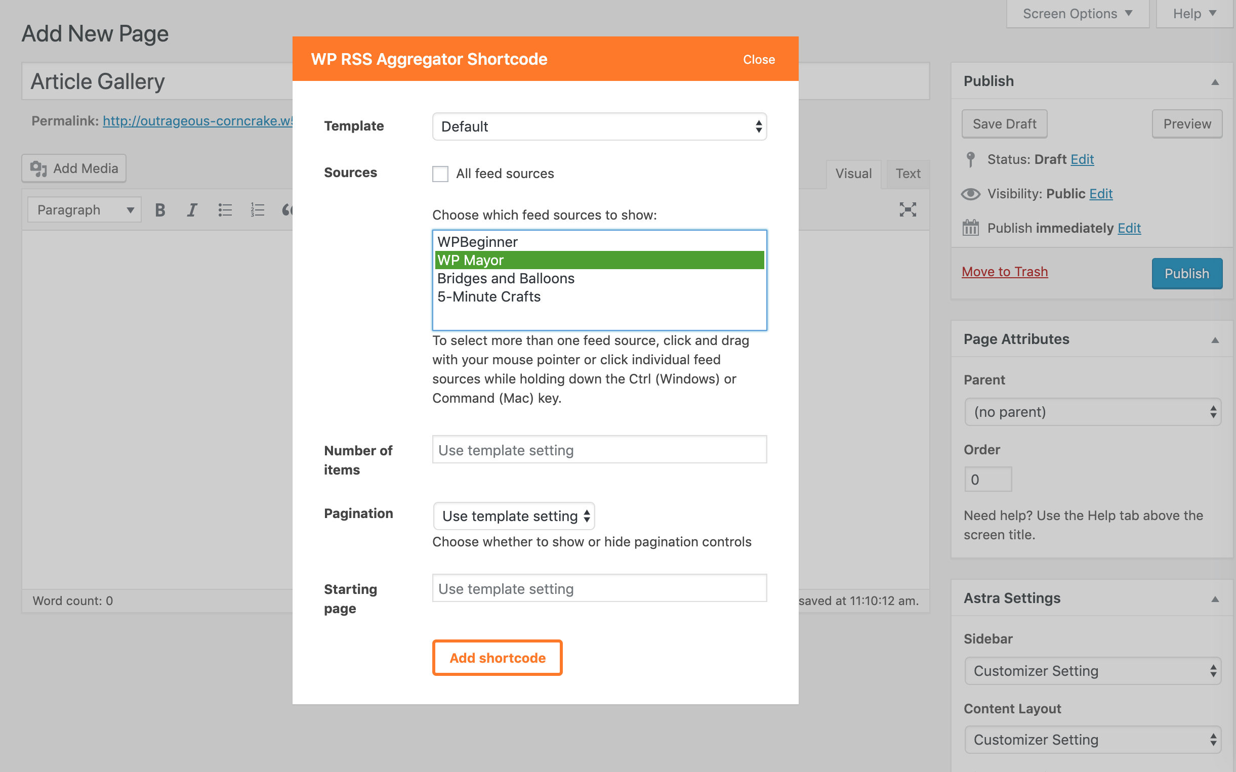The width and height of the screenshot is (1236, 772).
Task: Click the visibility eye icon
Action: [971, 194]
